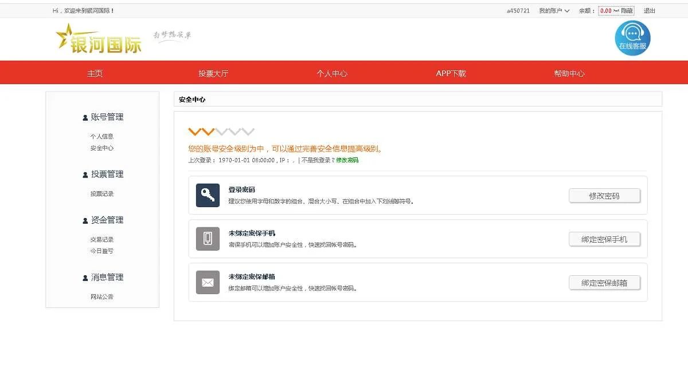Go to 个人中心 in the red navigation bar

332,73
